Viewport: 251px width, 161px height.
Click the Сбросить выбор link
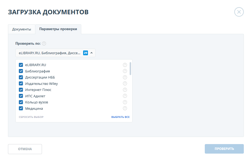pos(31,117)
